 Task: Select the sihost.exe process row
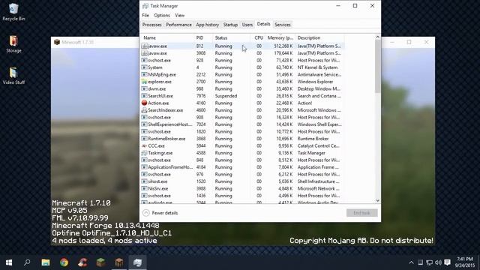click(242, 181)
